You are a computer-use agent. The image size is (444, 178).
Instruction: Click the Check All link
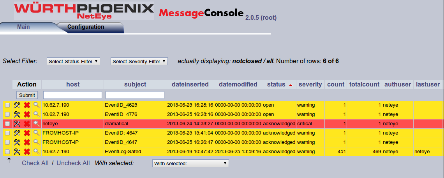click(35, 163)
